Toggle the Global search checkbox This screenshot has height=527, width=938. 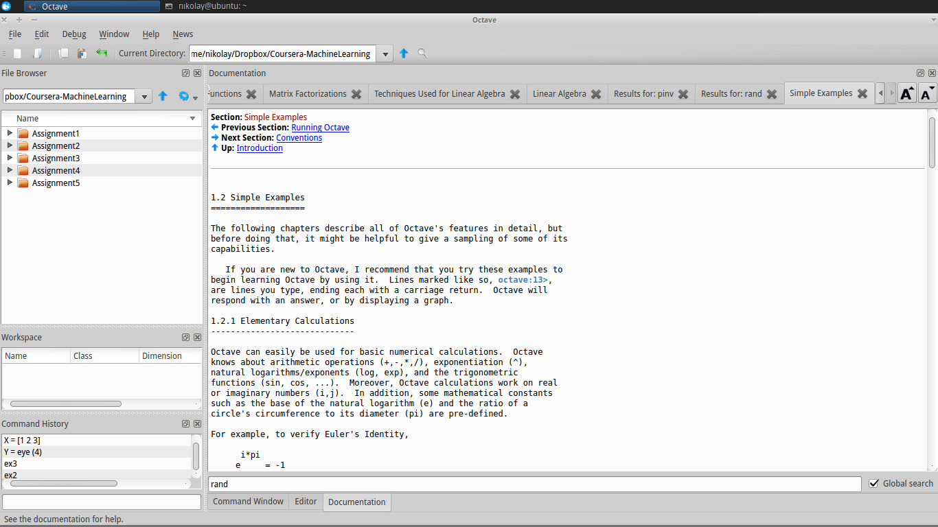pos(874,483)
